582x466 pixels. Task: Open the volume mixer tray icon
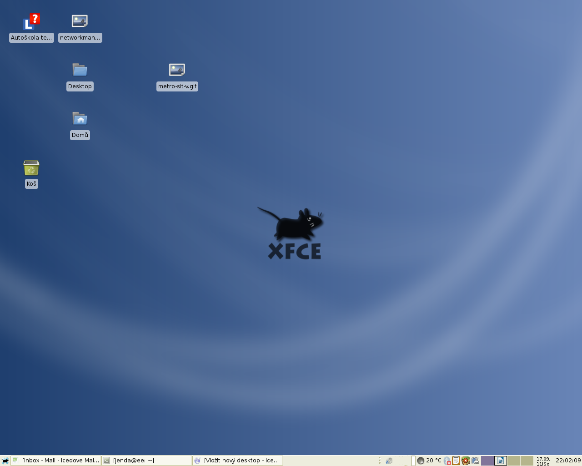coord(389,461)
